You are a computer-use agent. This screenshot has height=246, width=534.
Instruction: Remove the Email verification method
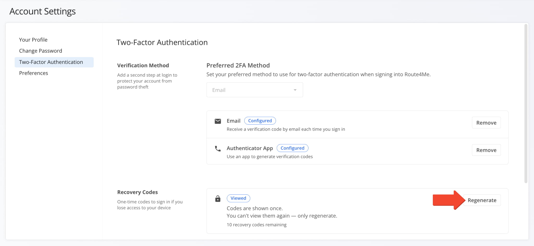tap(486, 123)
